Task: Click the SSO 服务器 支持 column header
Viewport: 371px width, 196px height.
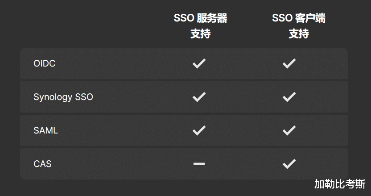Action: pos(200,25)
